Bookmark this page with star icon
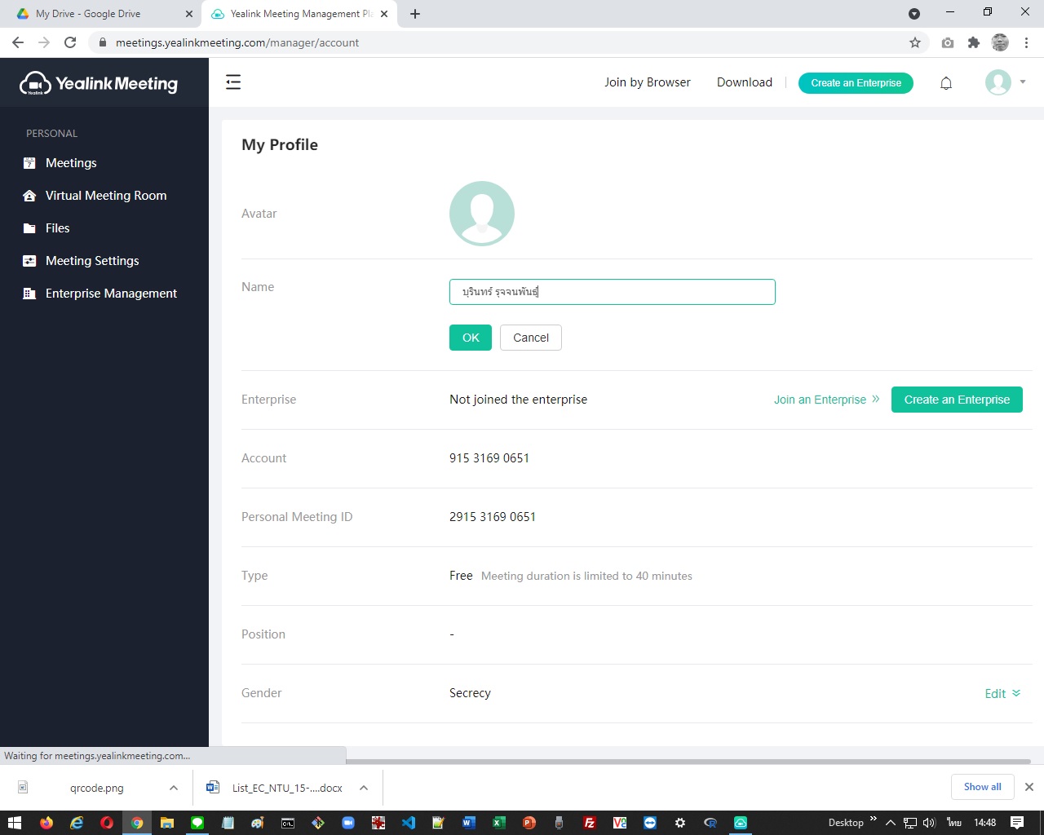The image size is (1044, 835). 915,42
